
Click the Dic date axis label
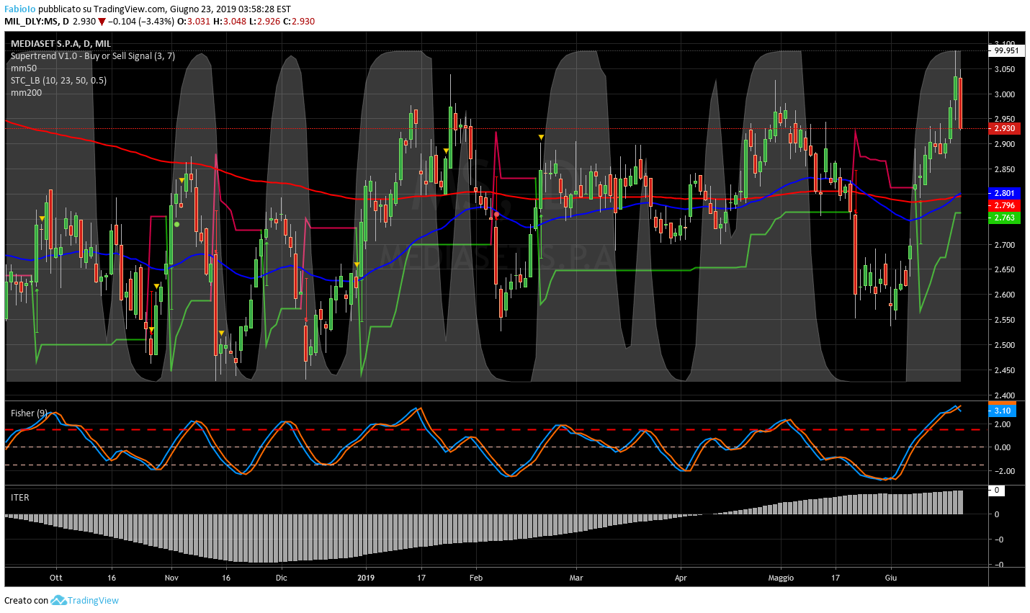coord(282,578)
